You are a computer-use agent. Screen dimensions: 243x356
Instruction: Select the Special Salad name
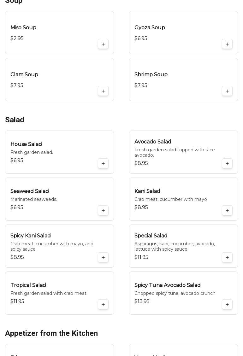(151, 236)
